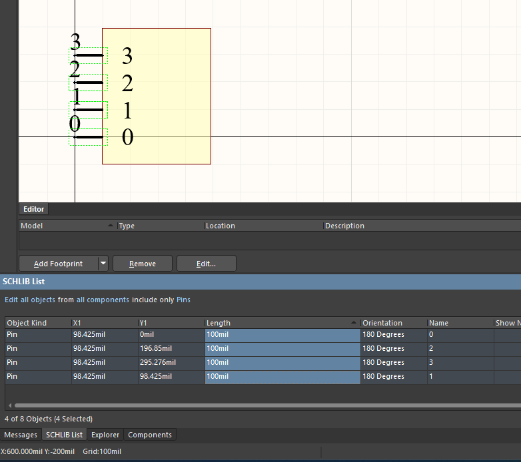This screenshot has width=521, height=462.
Task: Change the 'all objects' filter link
Action: (38, 300)
